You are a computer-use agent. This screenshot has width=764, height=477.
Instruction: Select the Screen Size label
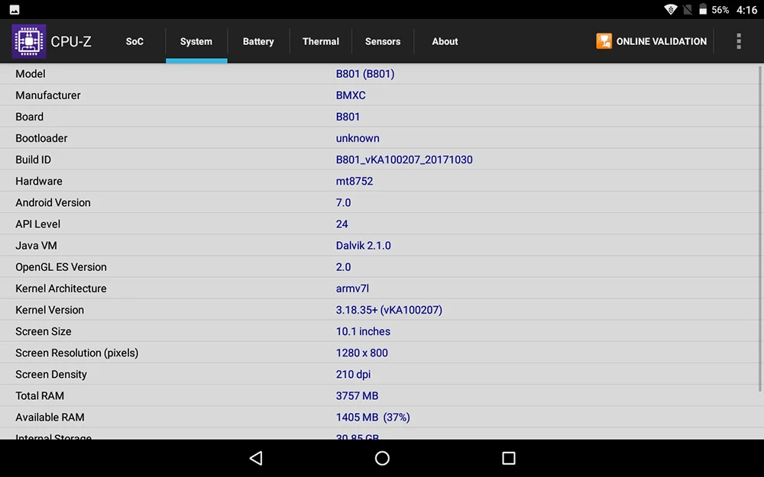tap(44, 331)
